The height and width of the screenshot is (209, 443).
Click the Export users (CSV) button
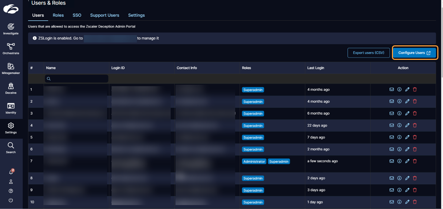[369, 52]
